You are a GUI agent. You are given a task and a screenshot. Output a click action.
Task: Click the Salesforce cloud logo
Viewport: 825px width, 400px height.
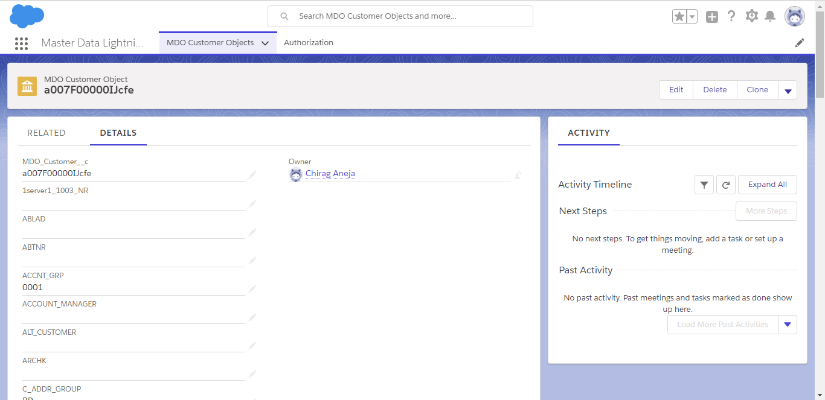(x=27, y=16)
